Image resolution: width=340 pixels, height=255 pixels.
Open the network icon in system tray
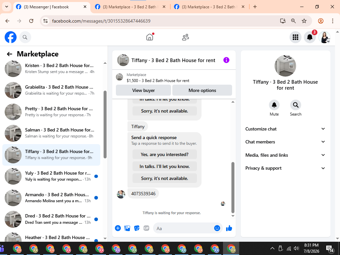[x=289, y=248]
